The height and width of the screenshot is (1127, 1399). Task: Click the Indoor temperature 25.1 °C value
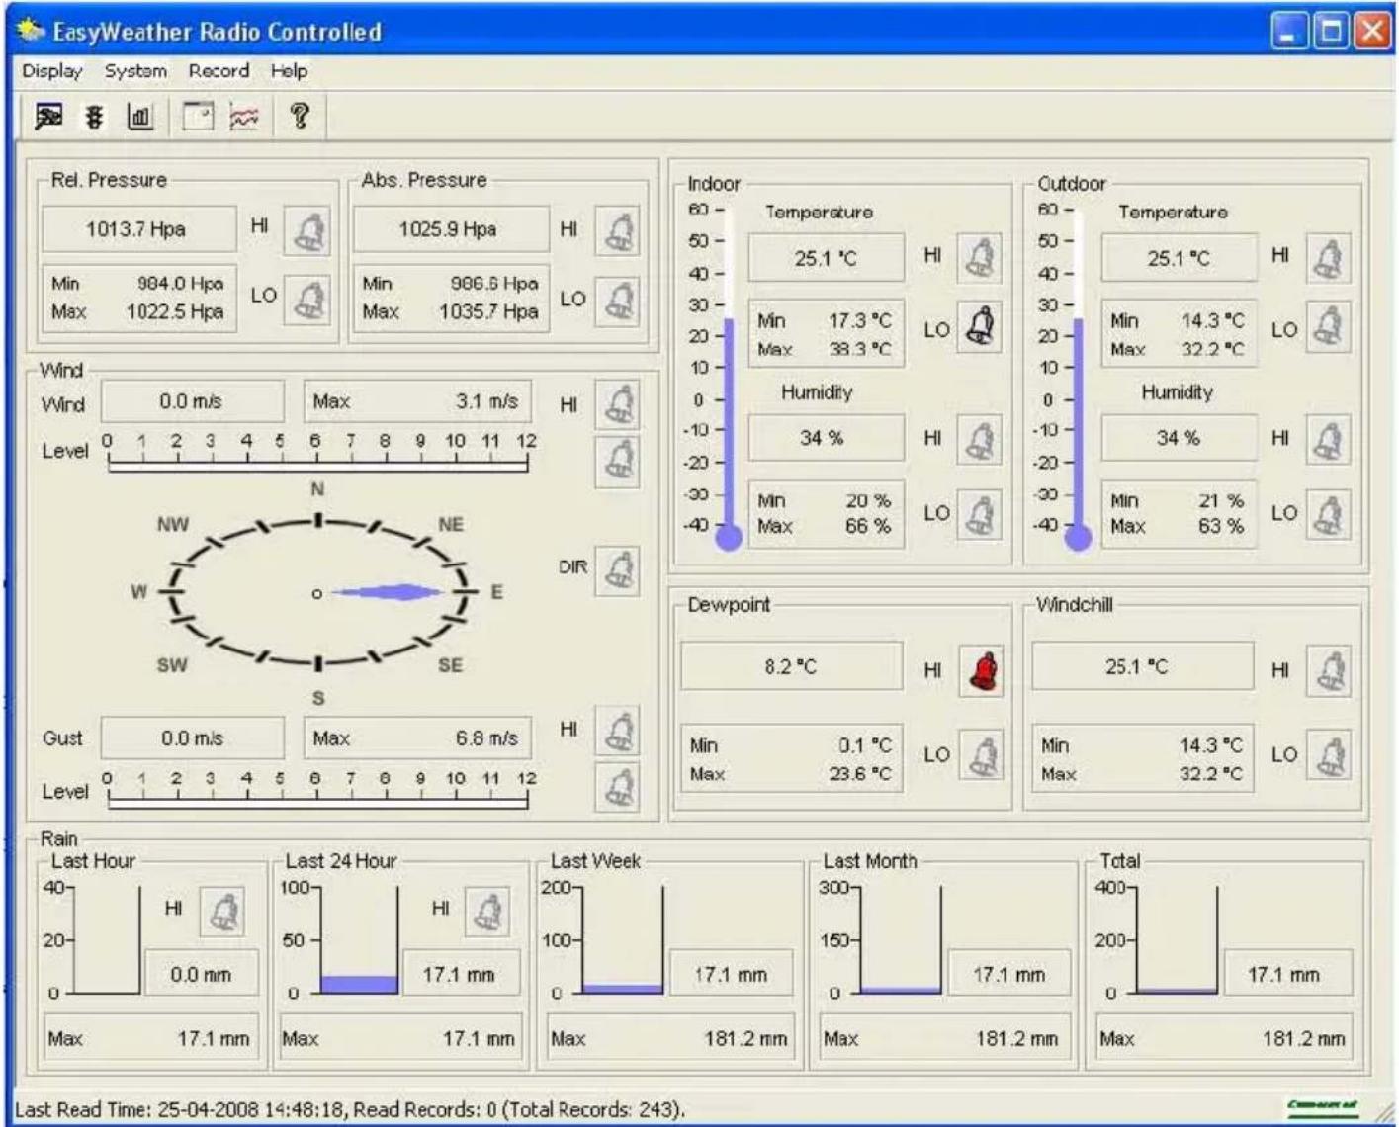(x=826, y=259)
